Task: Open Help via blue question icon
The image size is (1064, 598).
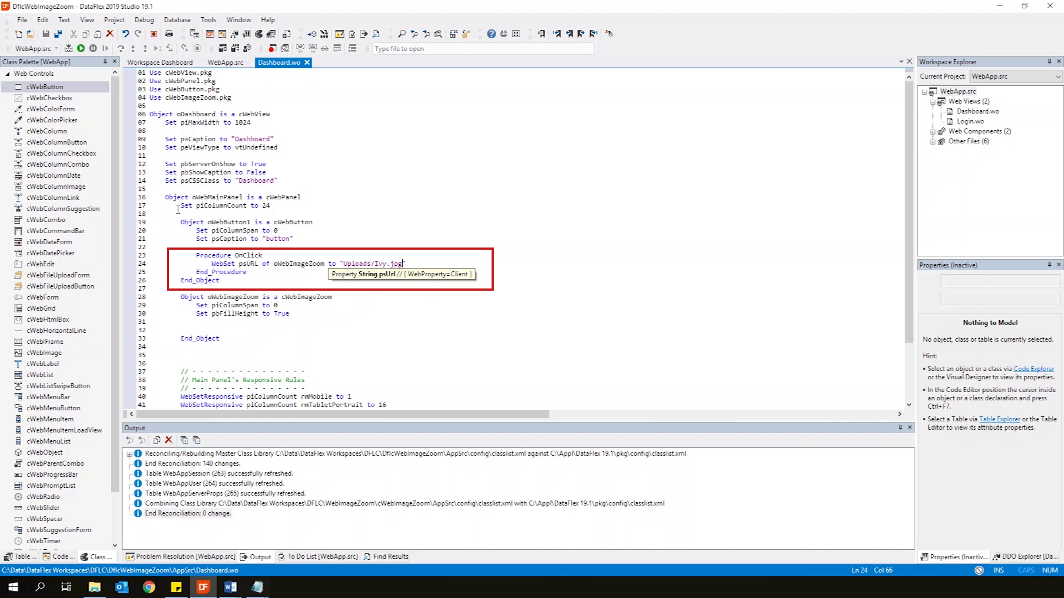Action: click(491, 34)
